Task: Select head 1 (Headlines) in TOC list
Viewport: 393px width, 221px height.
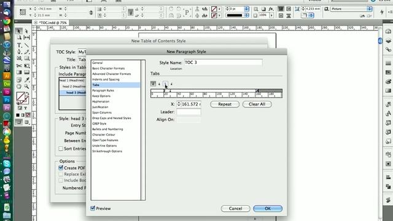Action: [72, 80]
